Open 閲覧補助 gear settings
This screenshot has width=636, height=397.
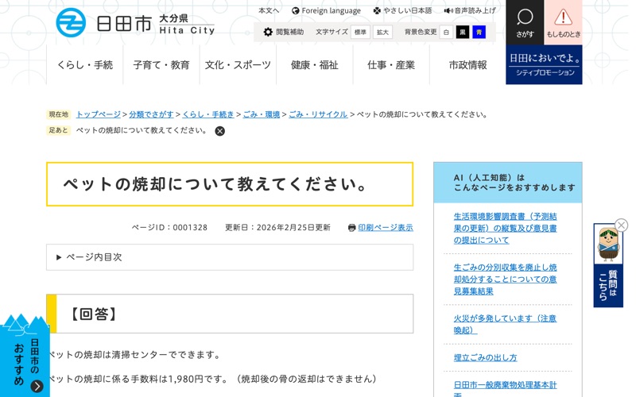(x=284, y=32)
